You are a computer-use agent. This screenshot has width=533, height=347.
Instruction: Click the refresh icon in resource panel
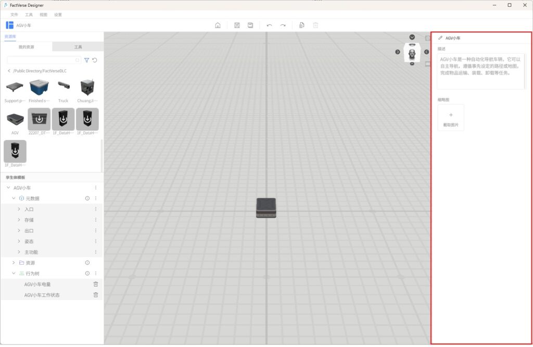coord(95,60)
